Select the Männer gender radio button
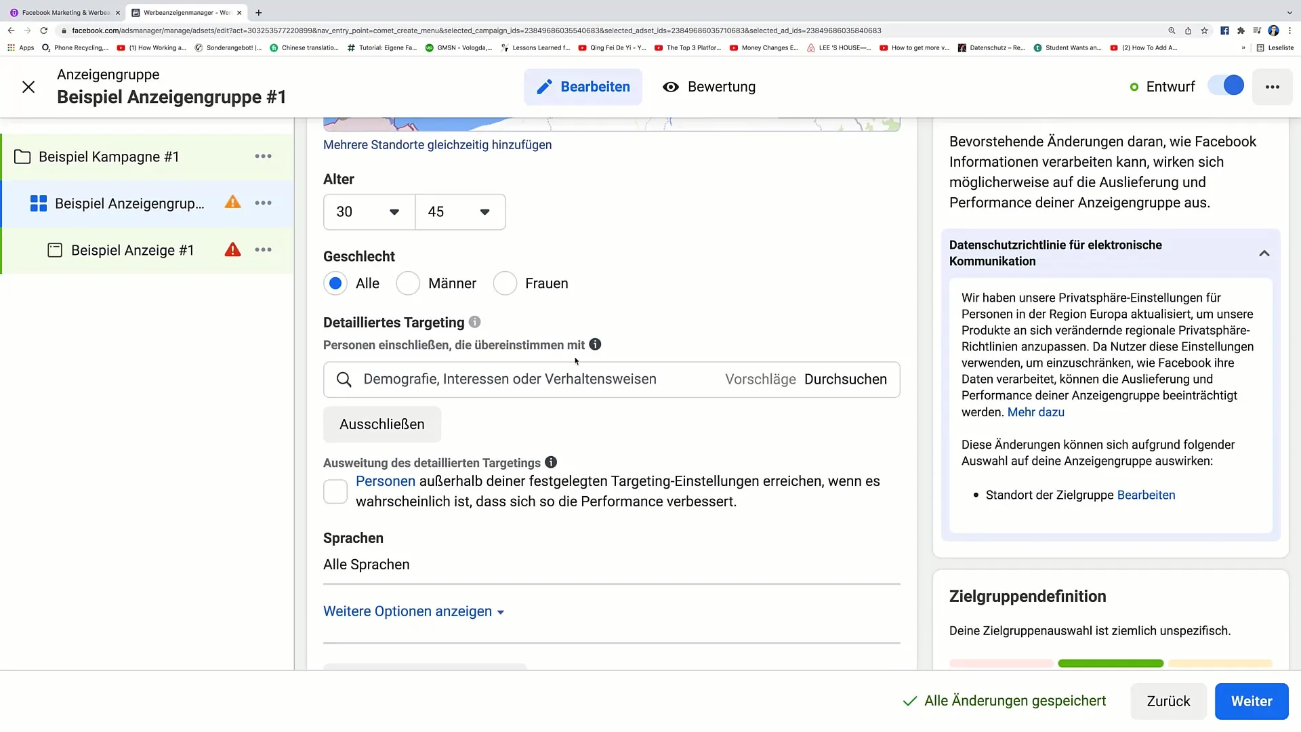The width and height of the screenshot is (1301, 732). point(410,283)
